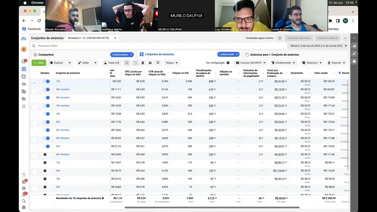Open the clock history icon in right panel
The width and height of the screenshot is (377, 212).
(x=354, y=61)
